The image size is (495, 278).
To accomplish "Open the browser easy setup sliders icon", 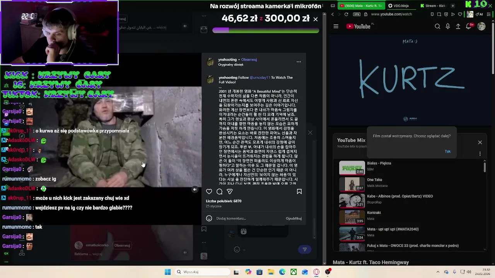I will point(488,14).
